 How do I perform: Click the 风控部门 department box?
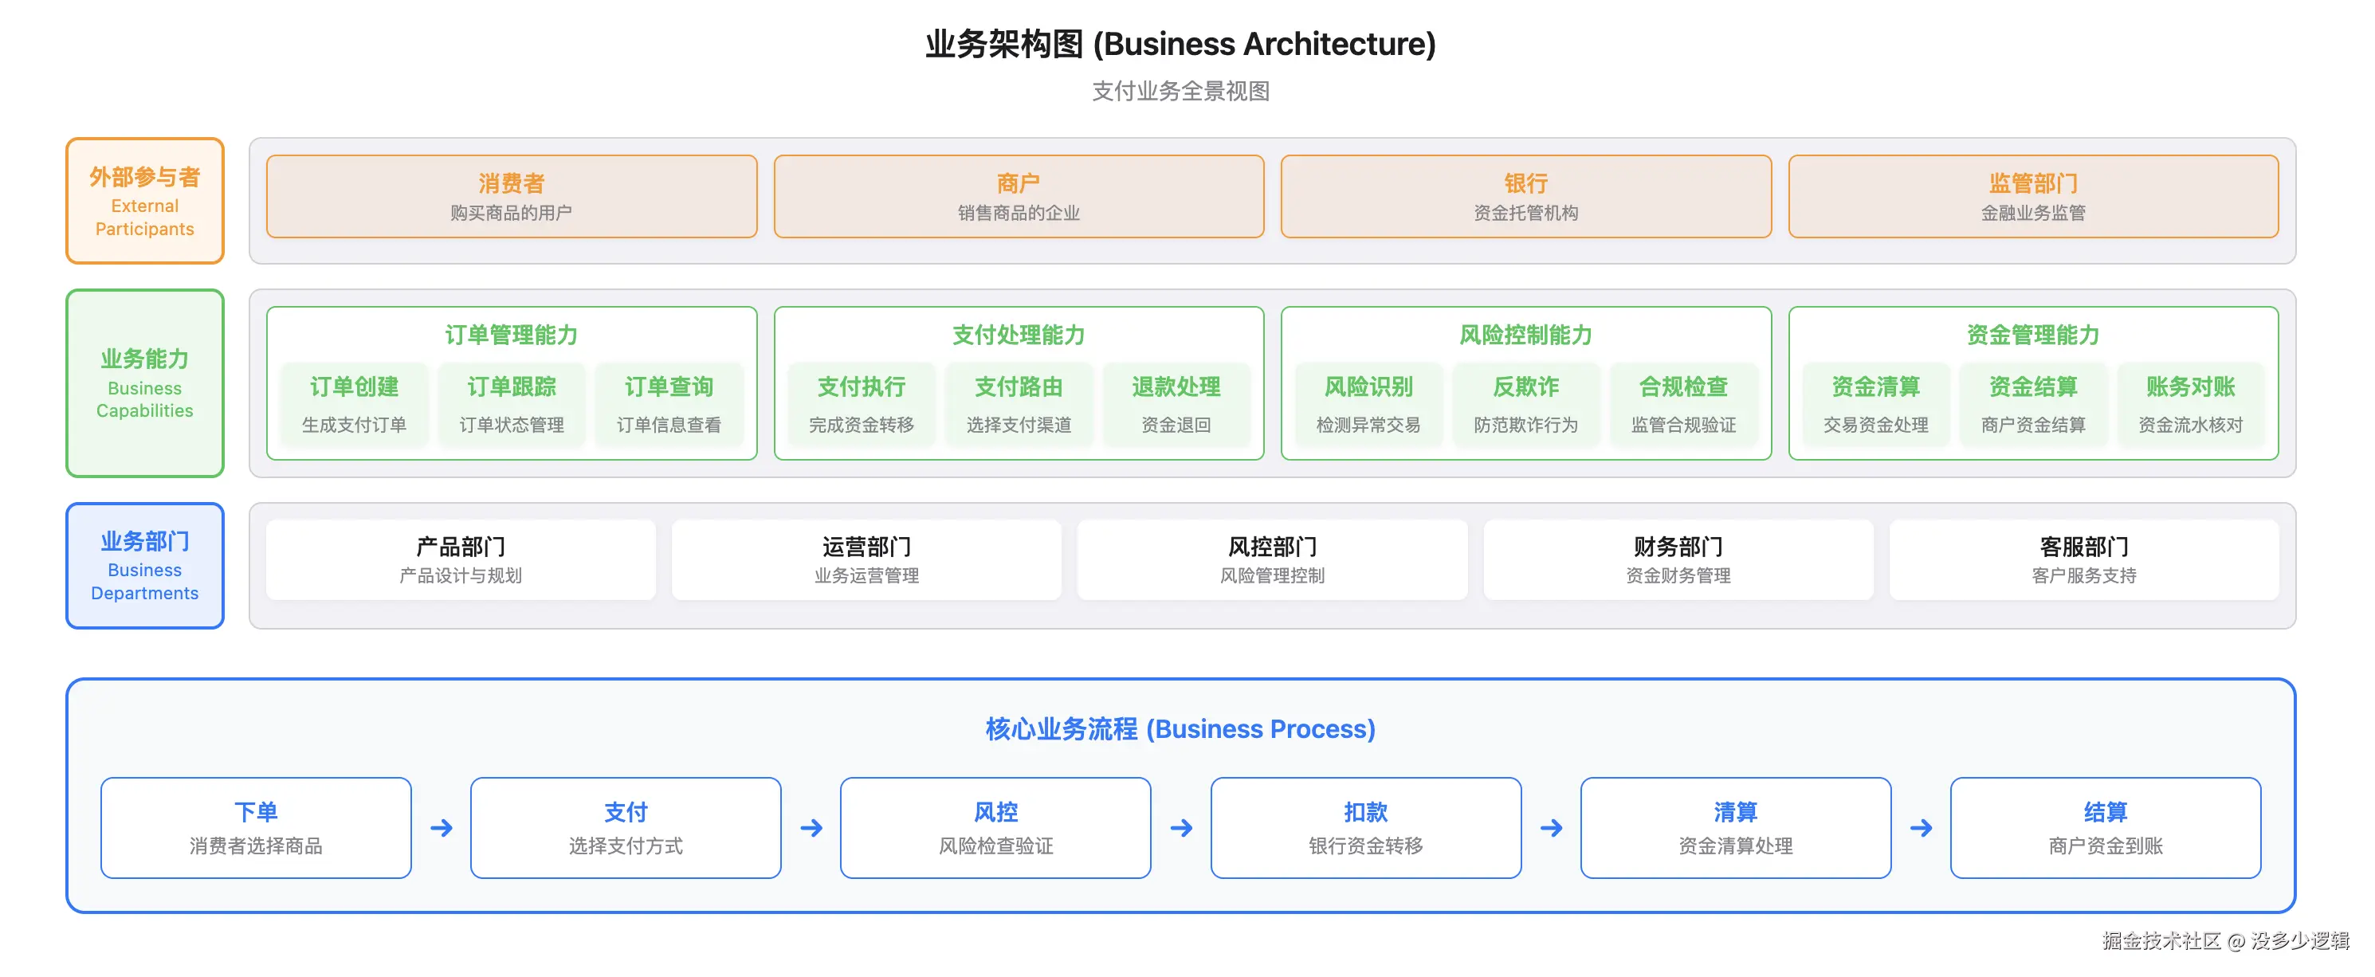(x=1272, y=559)
